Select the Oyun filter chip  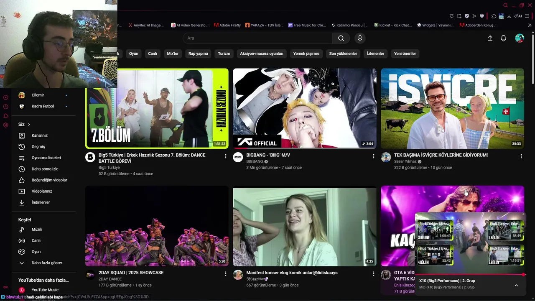point(134,54)
